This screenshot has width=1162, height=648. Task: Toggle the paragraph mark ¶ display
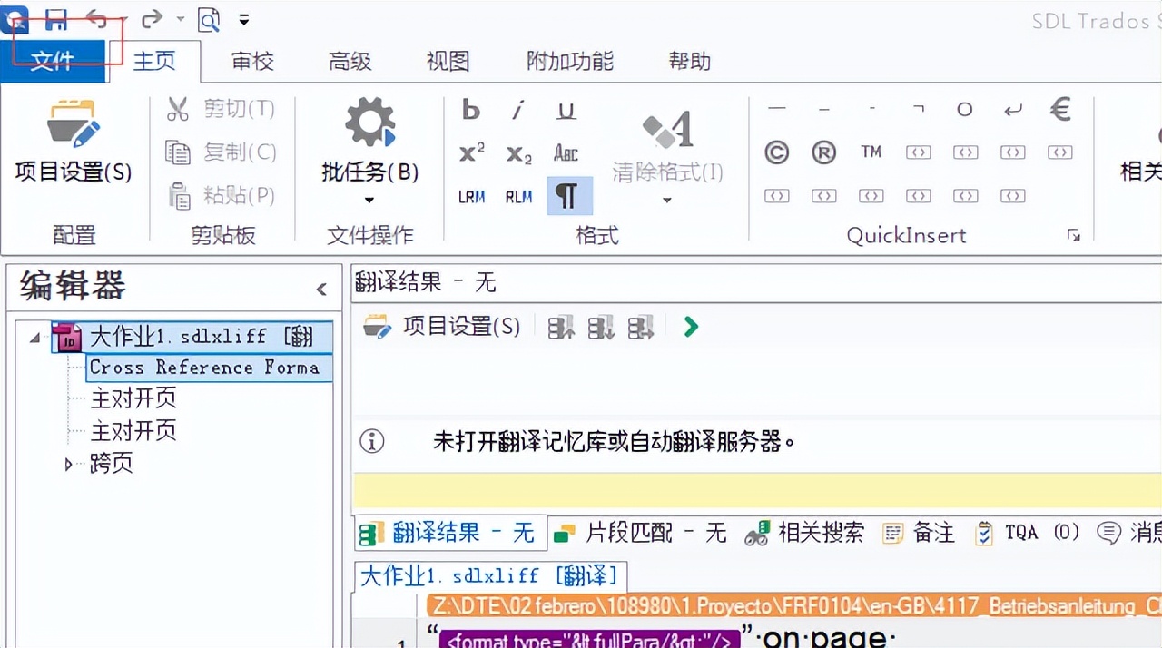tap(569, 194)
